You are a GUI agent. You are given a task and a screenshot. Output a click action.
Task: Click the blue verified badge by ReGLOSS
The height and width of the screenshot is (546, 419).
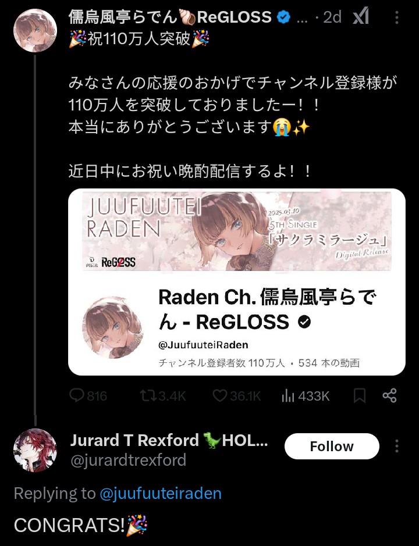point(283,17)
